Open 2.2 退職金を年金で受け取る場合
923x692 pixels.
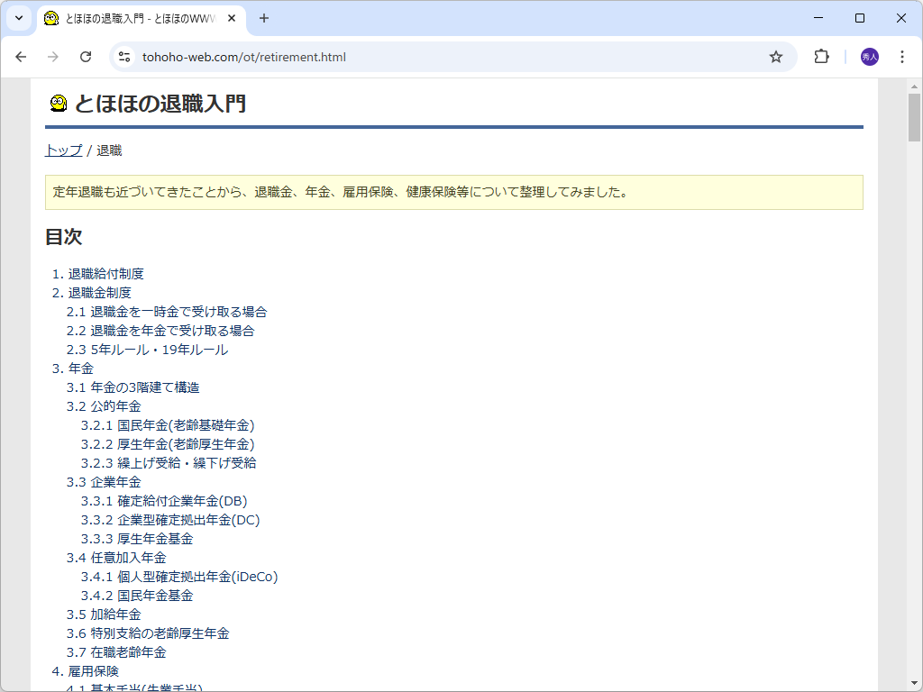pyautogui.click(x=160, y=331)
